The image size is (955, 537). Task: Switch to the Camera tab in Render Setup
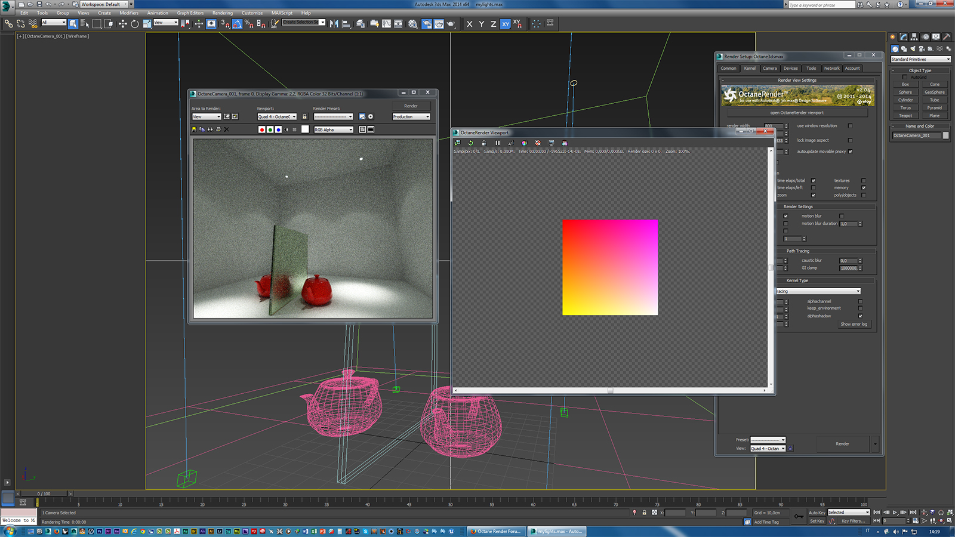pos(769,68)
